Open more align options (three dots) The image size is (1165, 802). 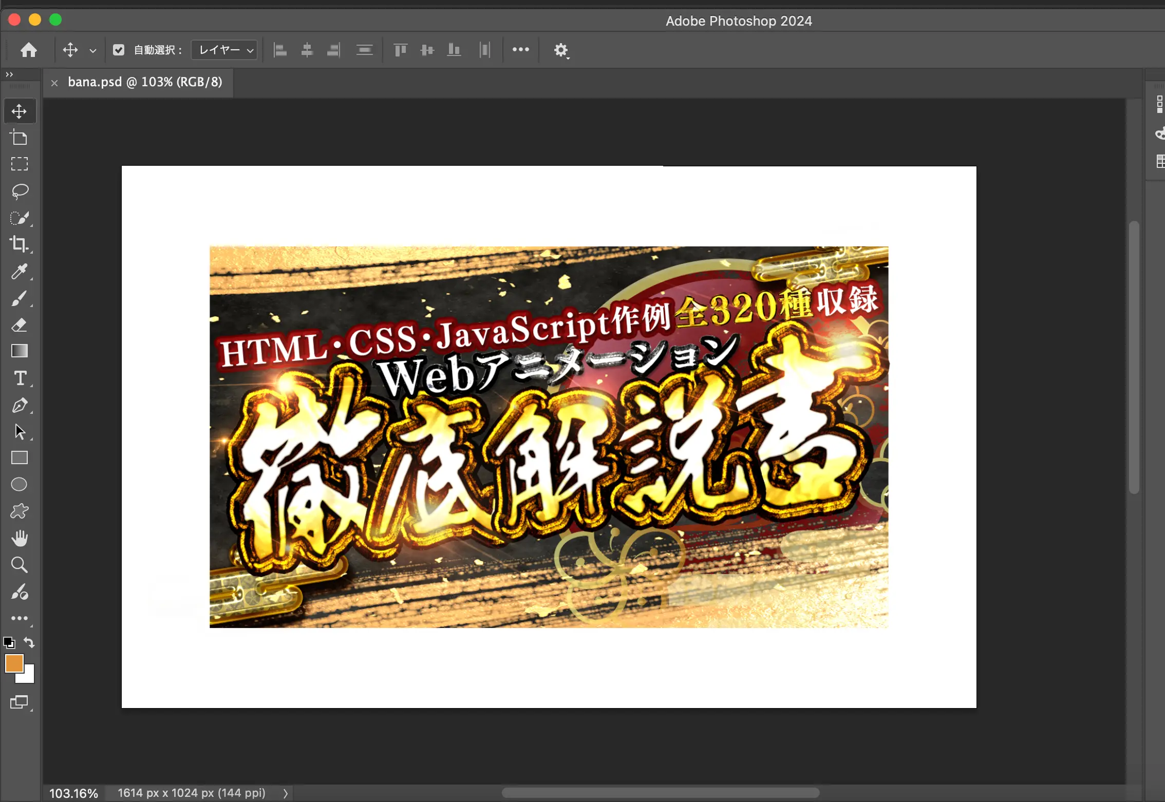(520, 49)
